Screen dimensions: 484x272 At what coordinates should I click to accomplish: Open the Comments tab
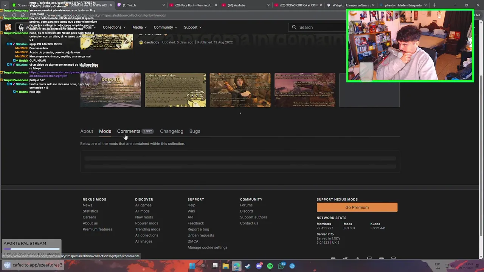tap(135, 131)
